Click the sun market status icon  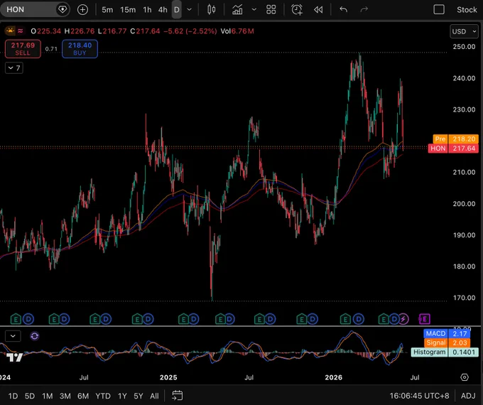tap(10, 31)
